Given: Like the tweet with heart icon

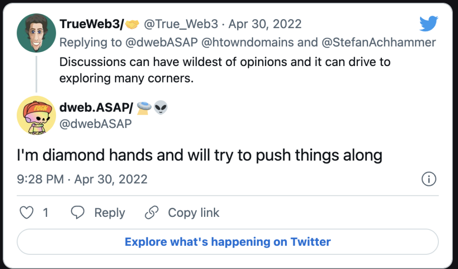Looking at the screenshot, I should pyautogui.click(x=26, y=212).
